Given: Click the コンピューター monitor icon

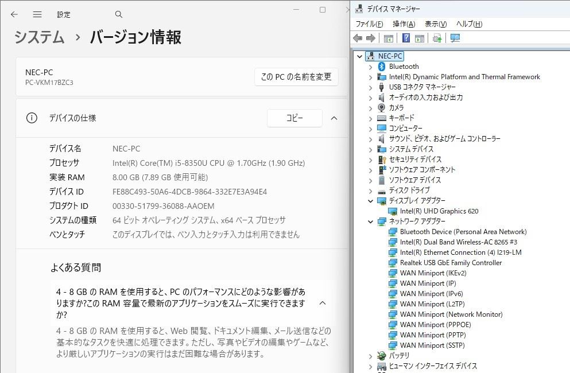Looking at the screenshot, I should click(x=381, y=129).
